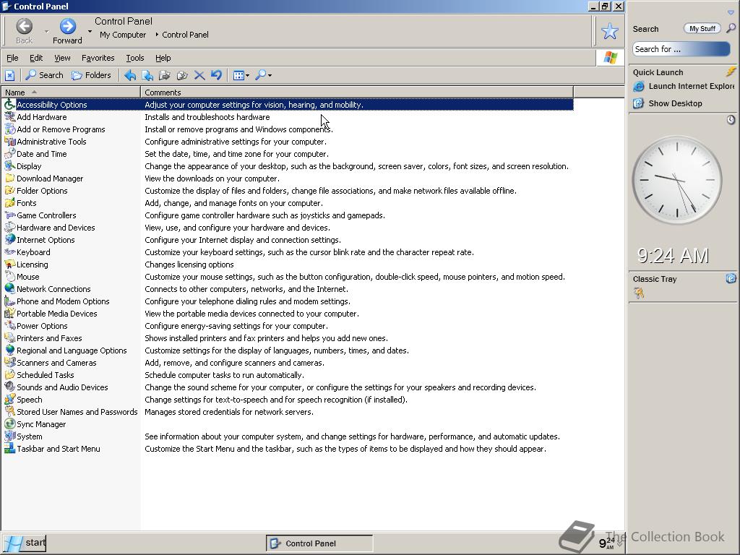Open the Views dropdown in toolbar
Viewport: 740px width, 555px height.
[241, 75]
